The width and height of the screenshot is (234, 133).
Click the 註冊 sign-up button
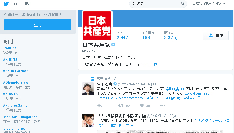[38, 25]
